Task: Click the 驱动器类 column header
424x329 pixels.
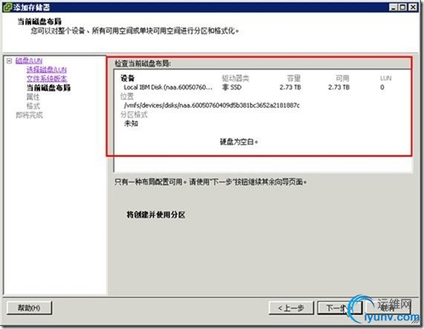Action: [x=235, y=78]
